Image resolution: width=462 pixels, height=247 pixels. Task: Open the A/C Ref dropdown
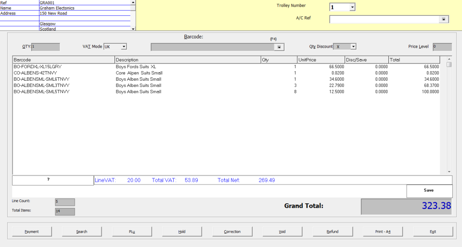pyautogui.click(x=443, y=19)
